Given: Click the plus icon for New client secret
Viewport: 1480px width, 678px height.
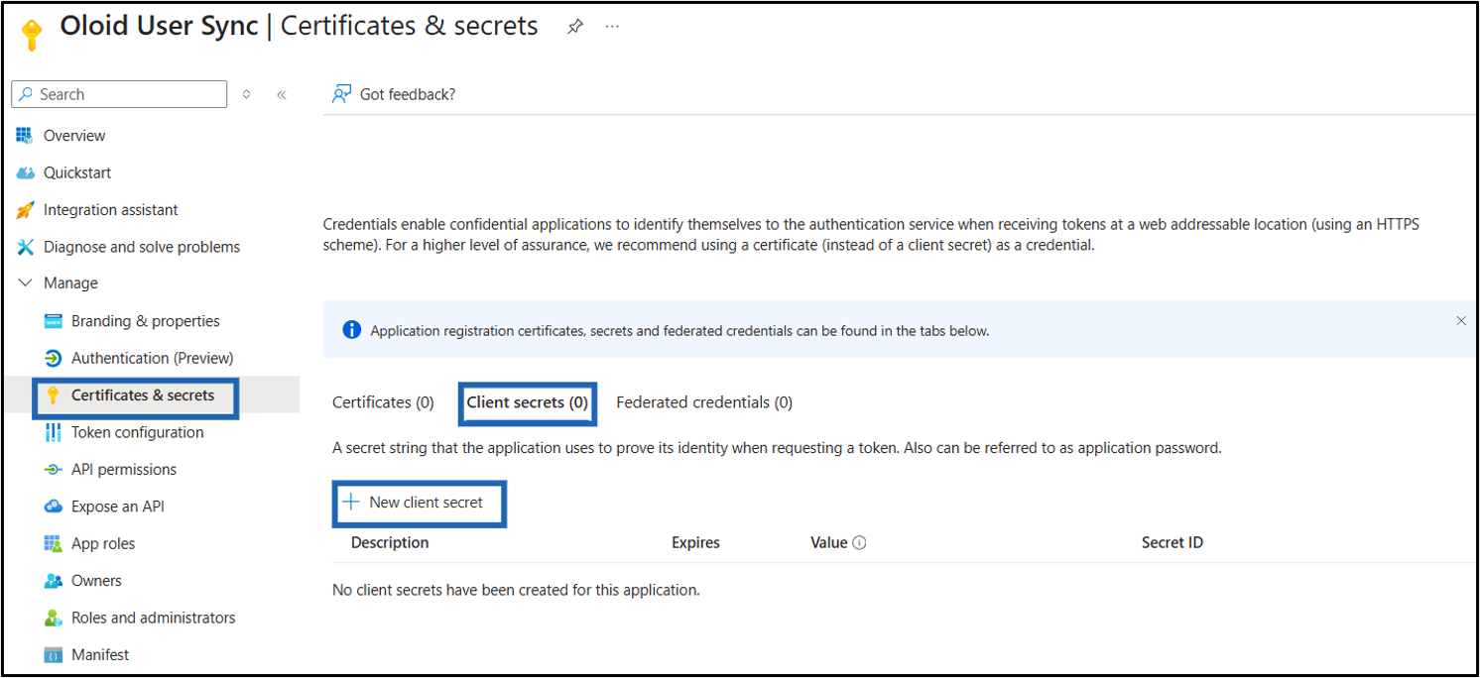Looking at the screenshot, I should click(x=350, y=503).
